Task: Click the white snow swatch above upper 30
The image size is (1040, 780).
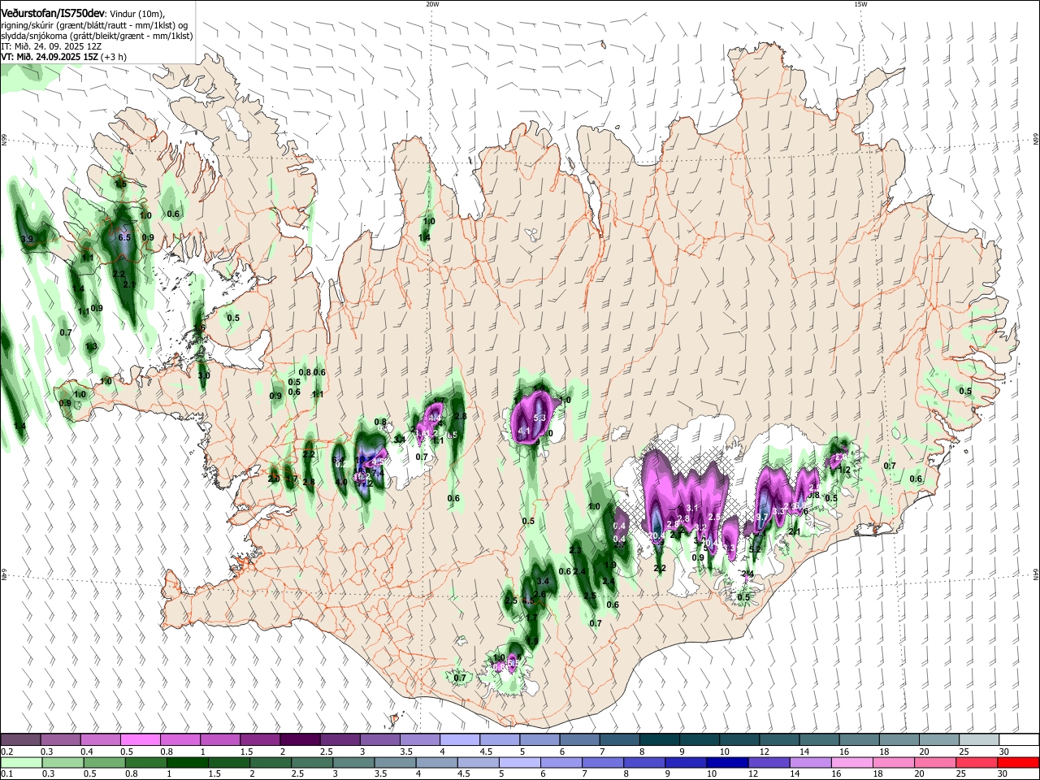Action: pos(1019,739)
